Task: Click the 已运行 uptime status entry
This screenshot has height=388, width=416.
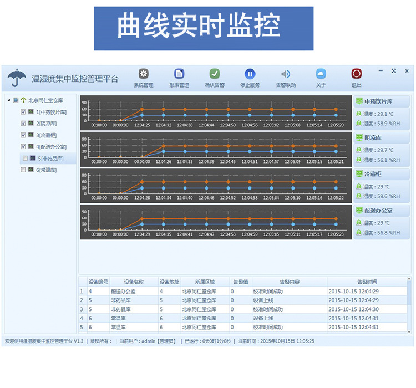Action: coord(207,341)
